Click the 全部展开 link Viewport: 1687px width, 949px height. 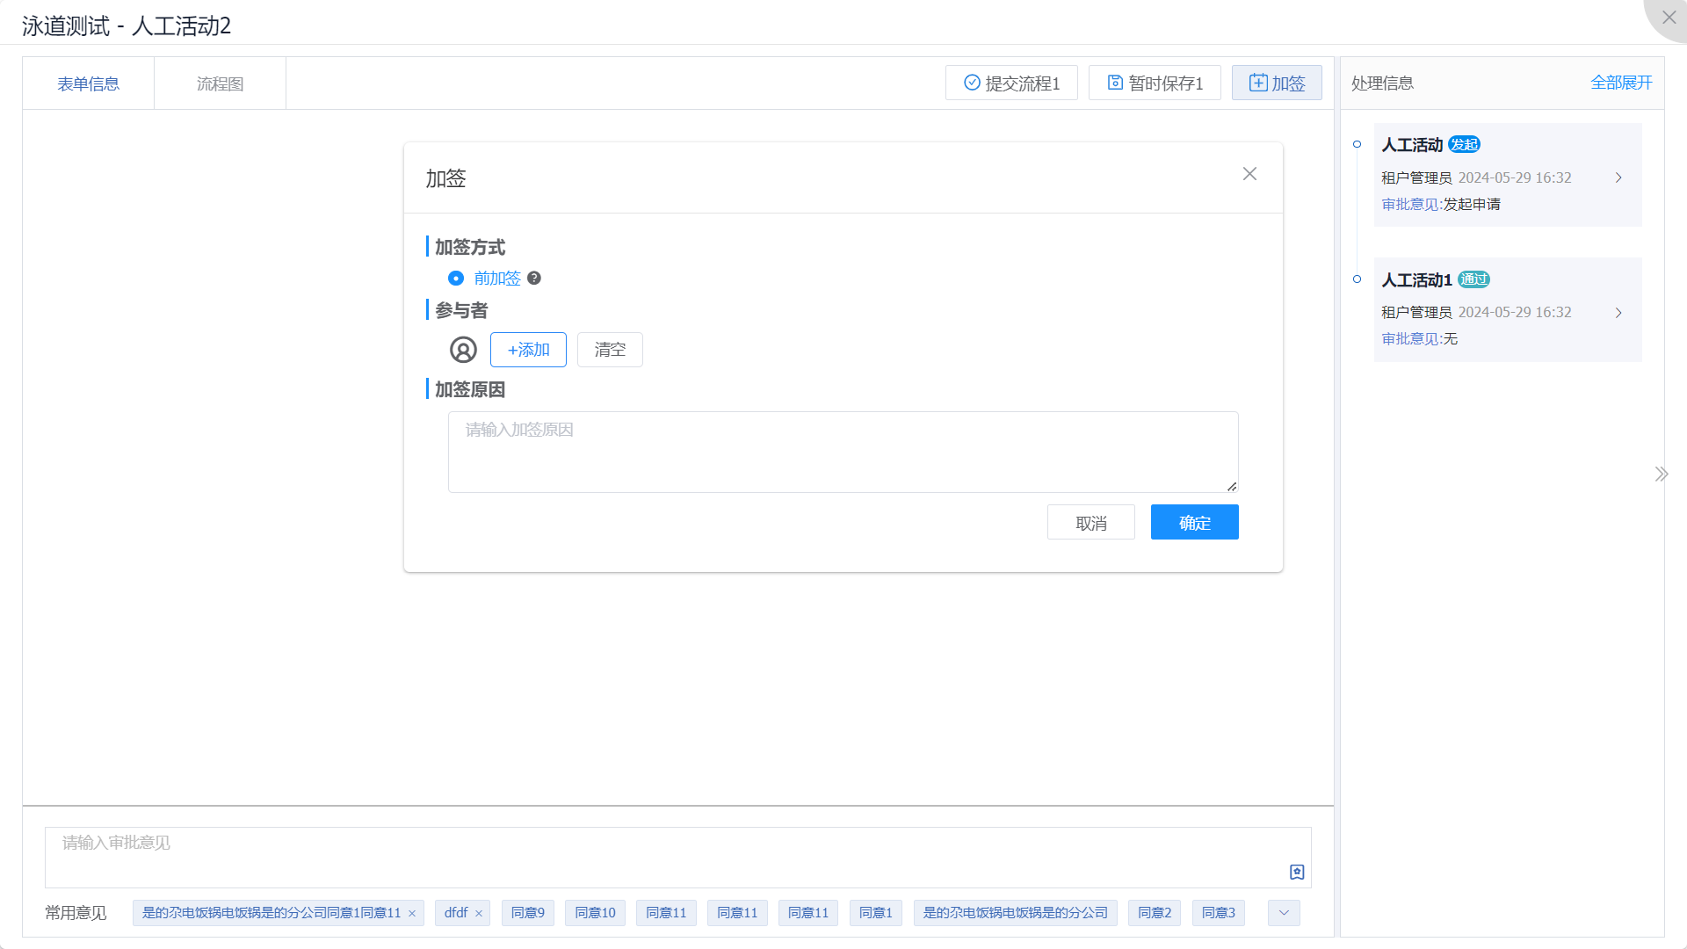[1621, 83]
